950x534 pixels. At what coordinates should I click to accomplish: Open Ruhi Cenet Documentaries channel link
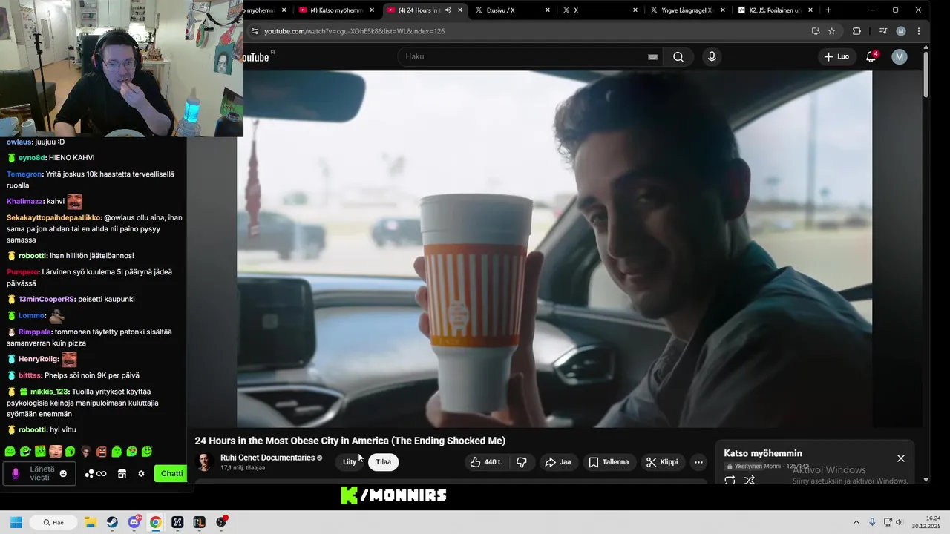click(267, 458)
